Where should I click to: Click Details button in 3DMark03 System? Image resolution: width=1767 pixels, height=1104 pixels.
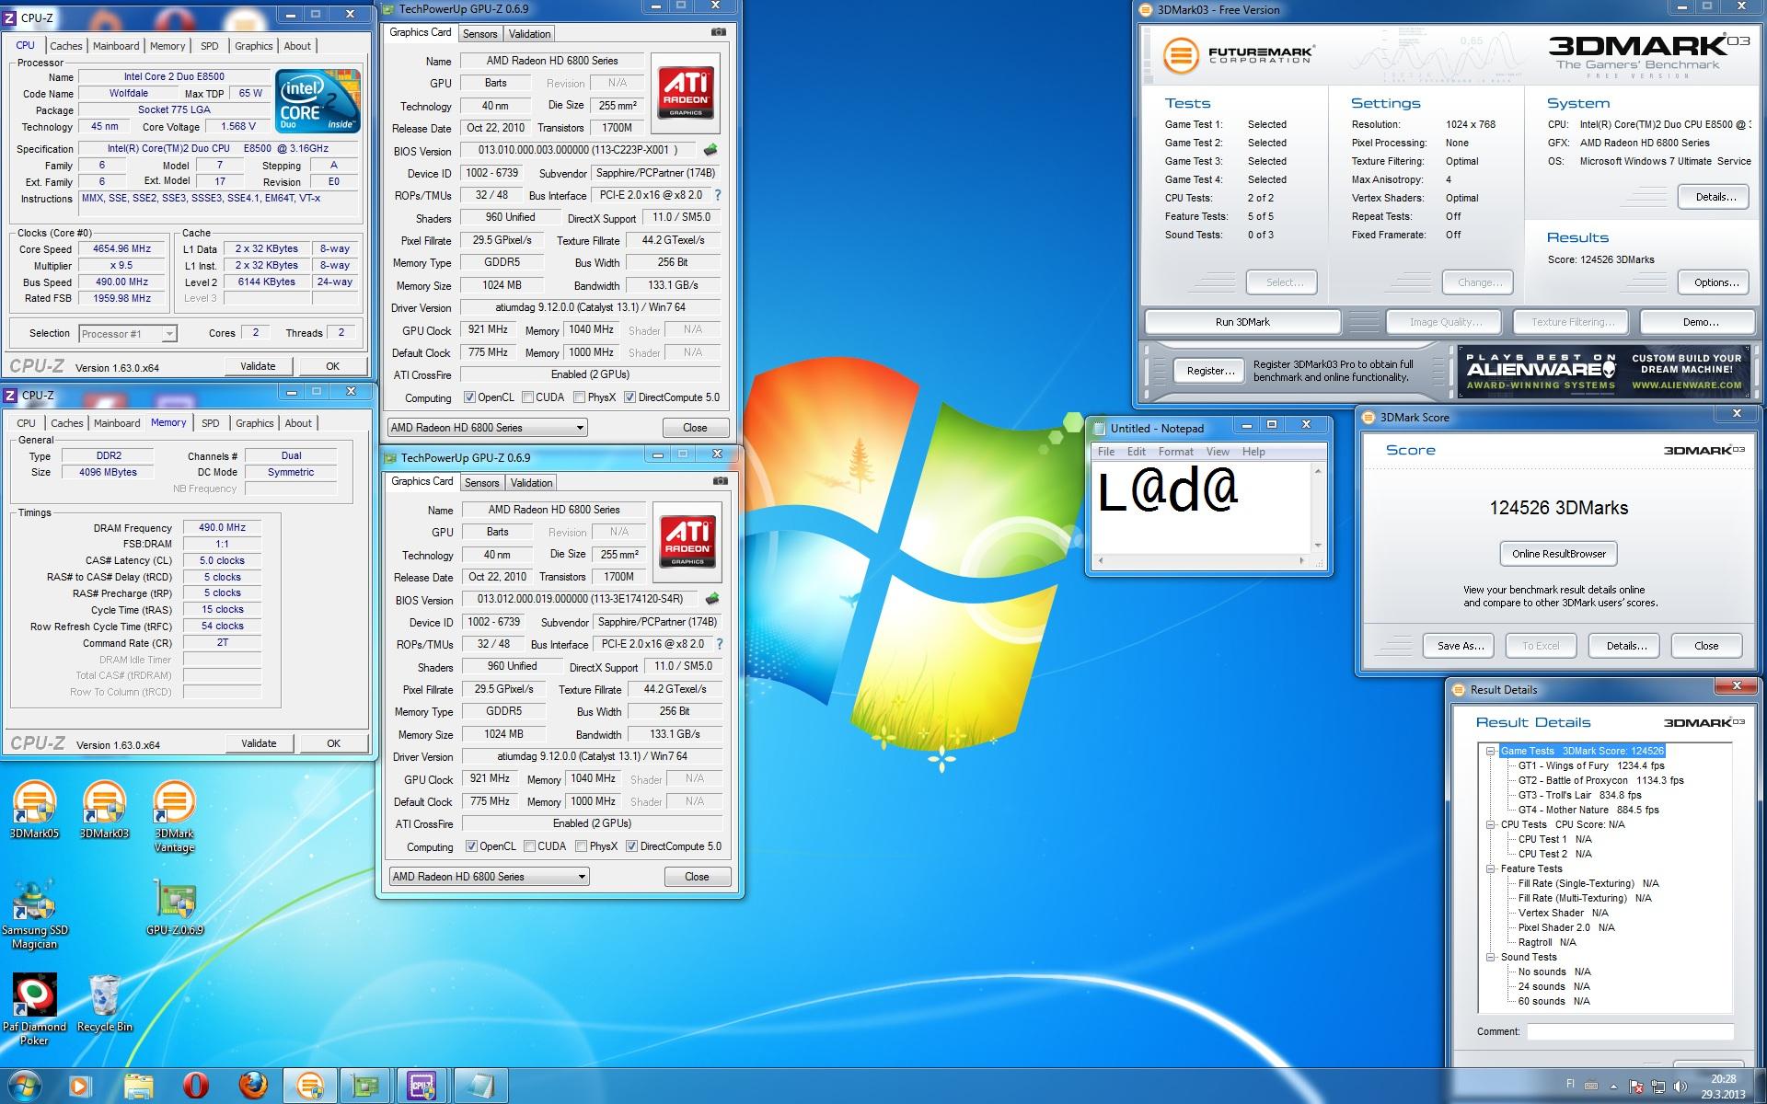1715,197
